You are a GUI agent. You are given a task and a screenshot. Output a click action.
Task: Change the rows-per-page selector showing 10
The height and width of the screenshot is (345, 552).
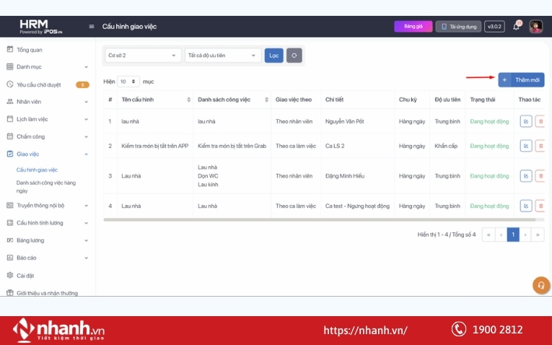pos(129,82)
